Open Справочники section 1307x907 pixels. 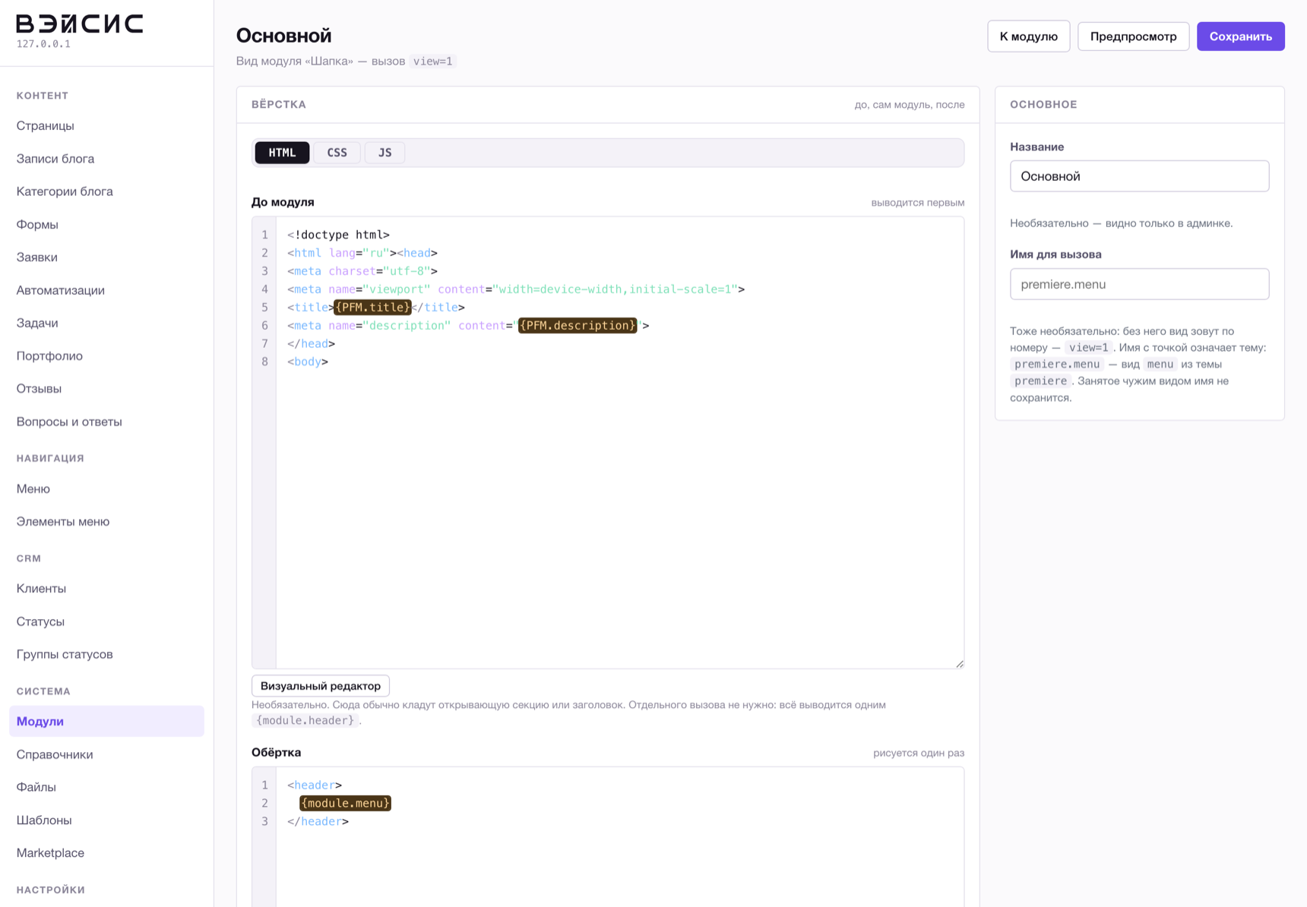coord(55,754)
